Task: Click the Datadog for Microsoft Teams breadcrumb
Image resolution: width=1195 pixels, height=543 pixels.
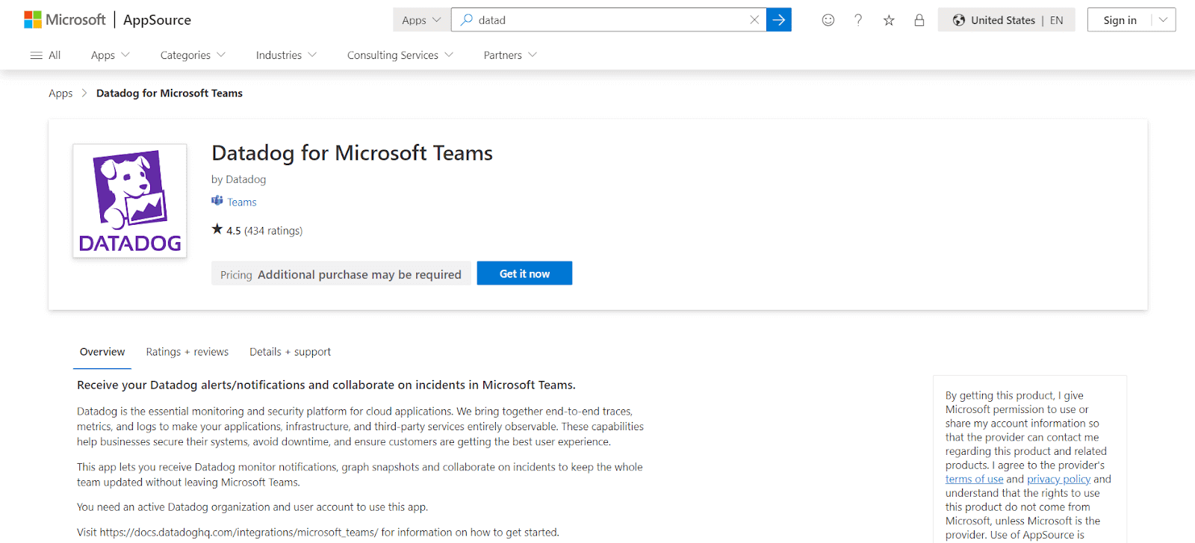Action: pos(170,93)
